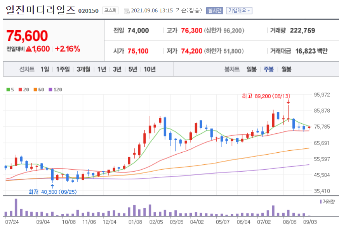339x229 pixels.
Task: Switch to 월봉 monthly candle chart
Action: click(286, 69)
